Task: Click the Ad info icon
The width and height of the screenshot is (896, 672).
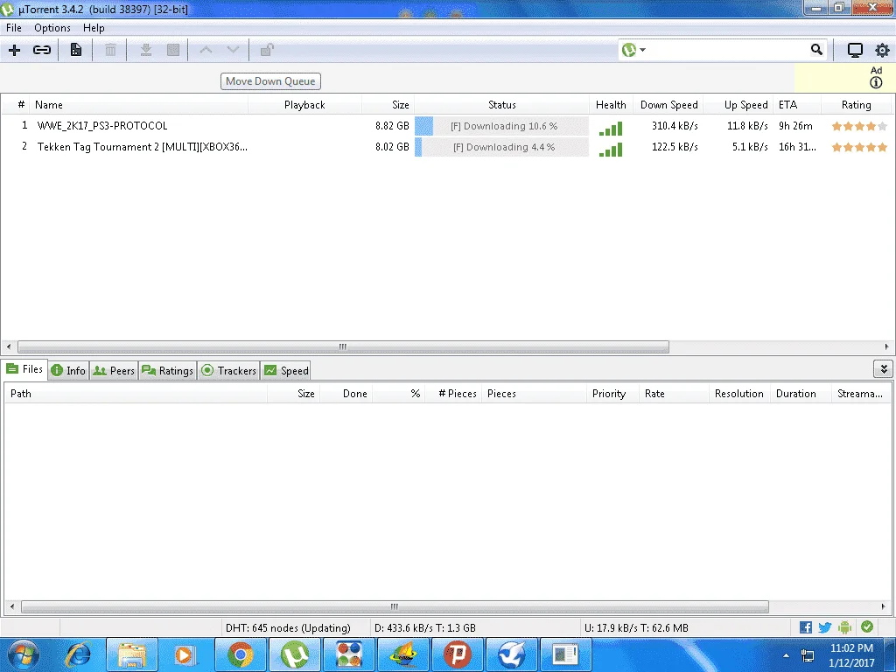Action: click(x=876, y=83)
